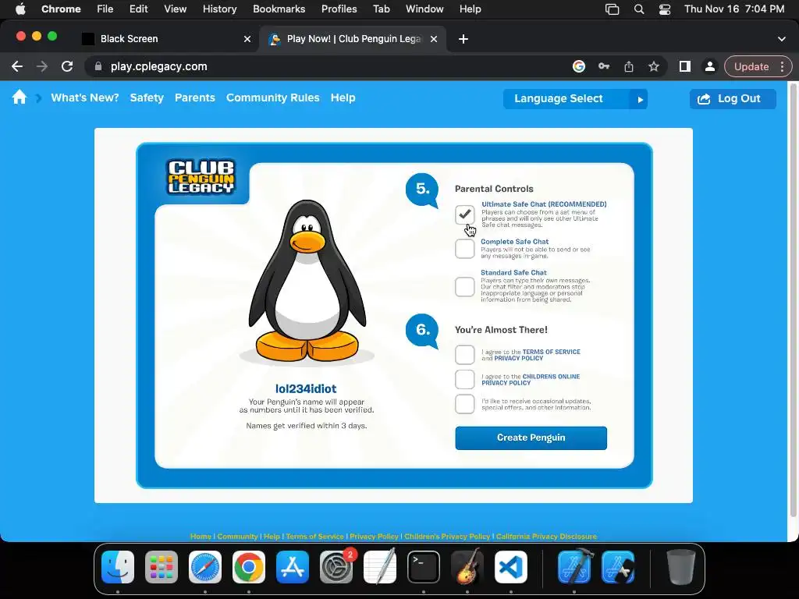Click the browser forward arrow
Viewport: 799px width, 599px height.
point(42,67)
